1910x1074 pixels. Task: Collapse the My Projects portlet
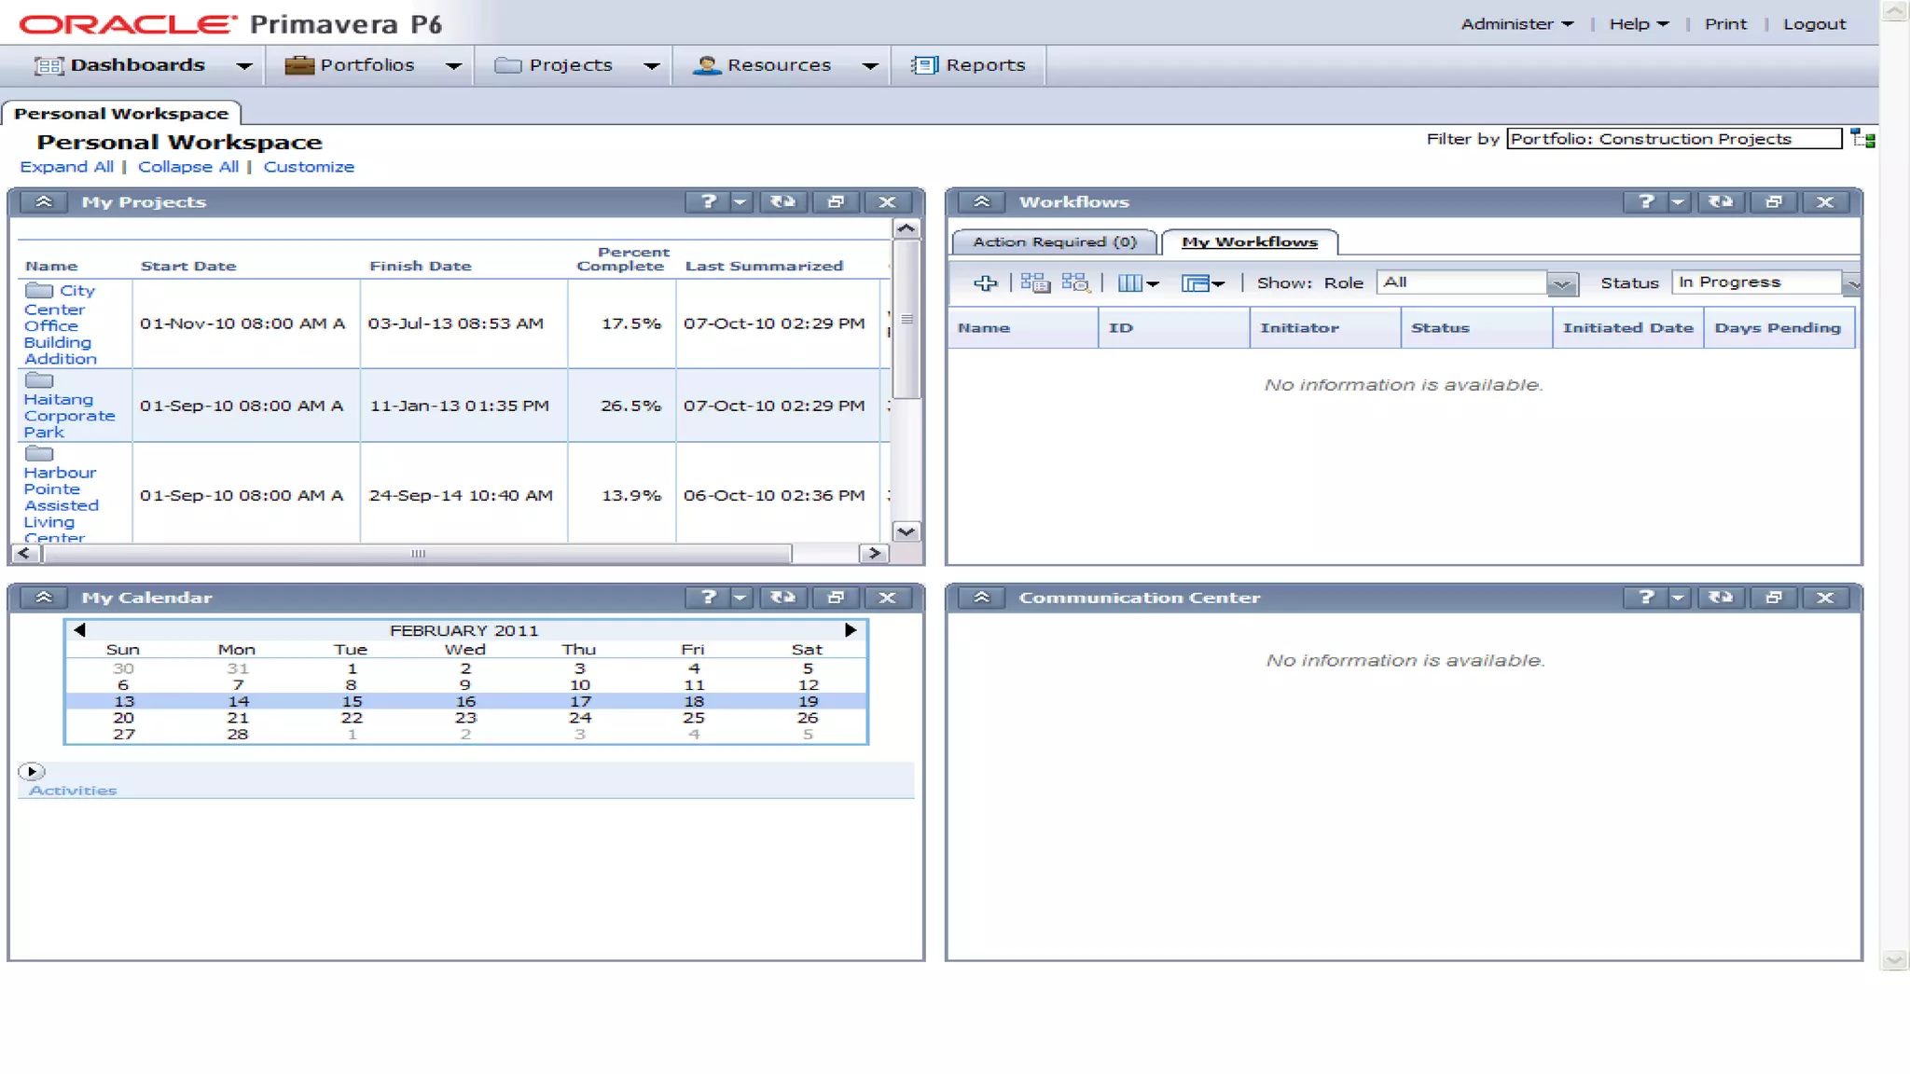(x=44, y=202)
